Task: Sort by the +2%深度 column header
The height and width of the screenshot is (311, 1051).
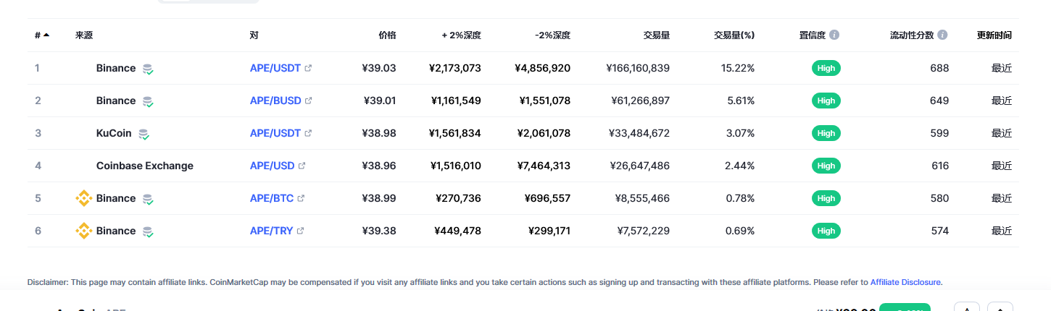Action: (x=462, y=35)
